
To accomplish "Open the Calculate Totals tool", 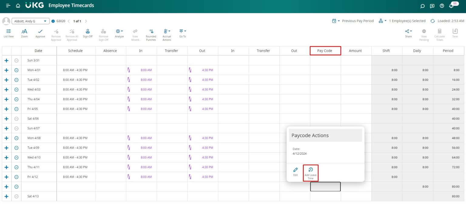I will pyautogui.click(x=439, y=33).
